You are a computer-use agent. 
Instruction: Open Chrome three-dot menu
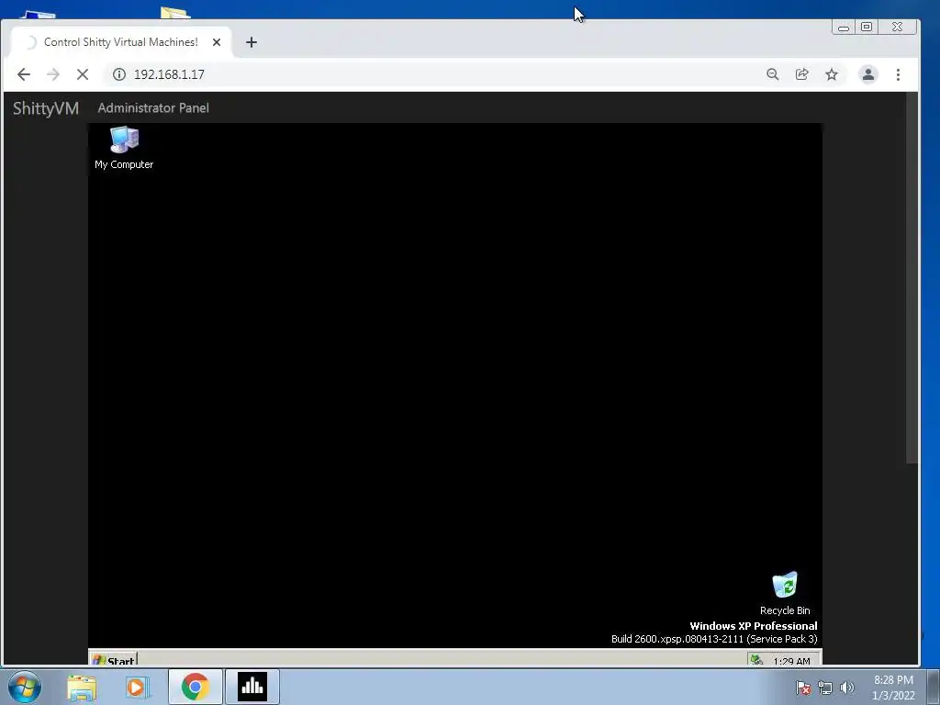click(898, 74)
